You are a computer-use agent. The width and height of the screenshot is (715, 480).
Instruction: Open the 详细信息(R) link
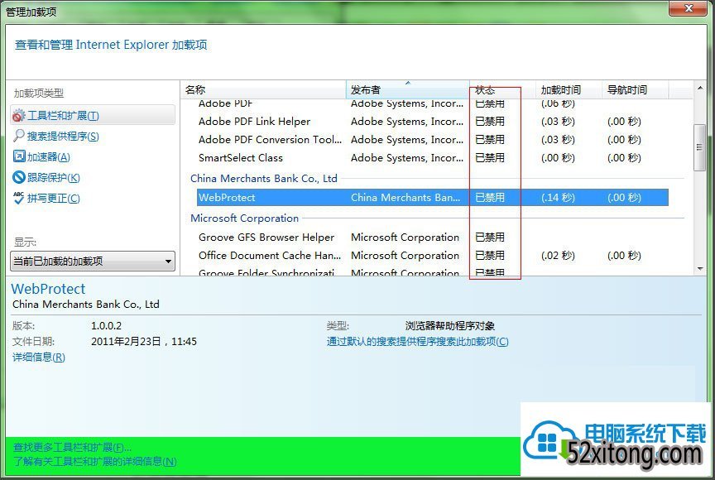[x=39, y=357]
